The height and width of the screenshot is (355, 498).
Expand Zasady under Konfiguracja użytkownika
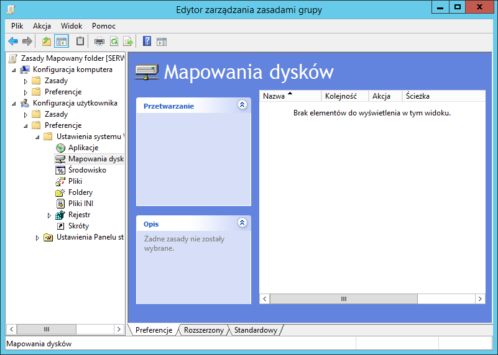click(x=25, y=114)
